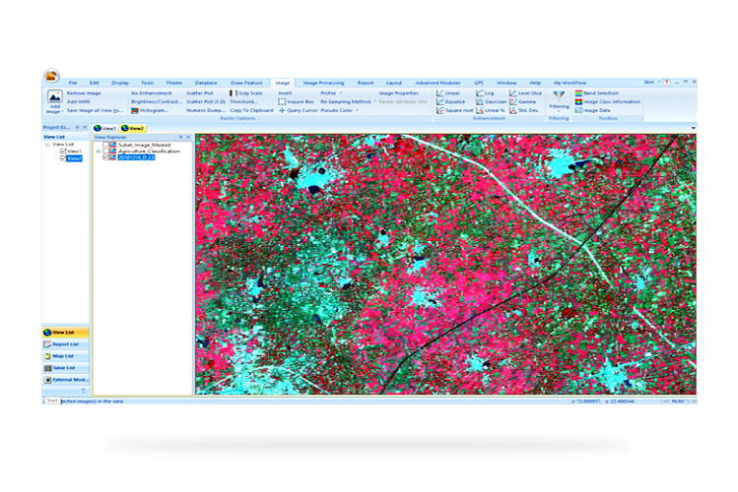The width and height of the screenshot is (738, 492).
Task: Click Copy To Clipboard
Action: point(251,110)
